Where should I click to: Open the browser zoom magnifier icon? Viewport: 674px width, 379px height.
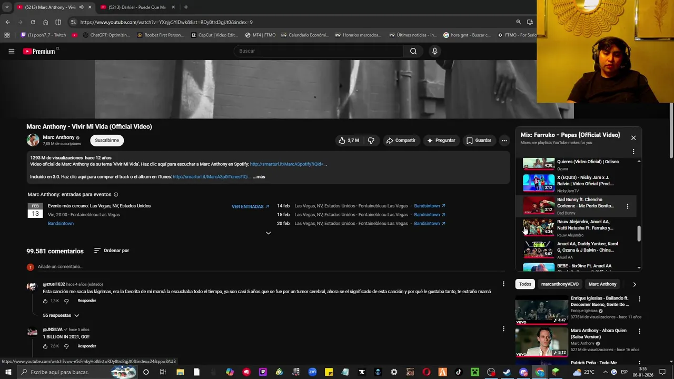coord(518,22)
